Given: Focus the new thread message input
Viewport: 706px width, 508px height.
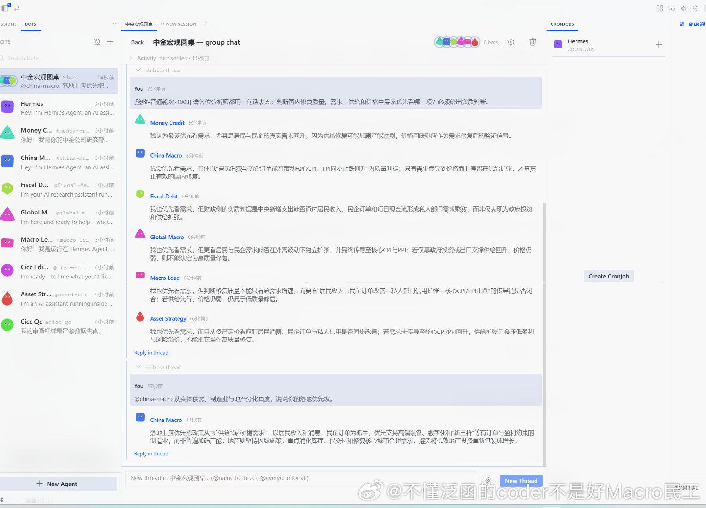Looking at the screenshot, I should pos(301,478).
